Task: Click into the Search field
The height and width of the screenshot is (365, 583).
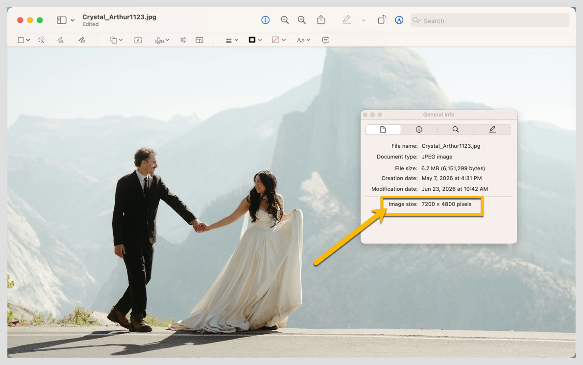Action: (x=490, y=21)
